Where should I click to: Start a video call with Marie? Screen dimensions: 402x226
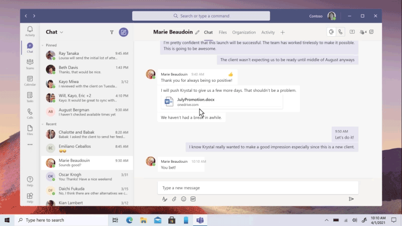[x=332, y=32]
